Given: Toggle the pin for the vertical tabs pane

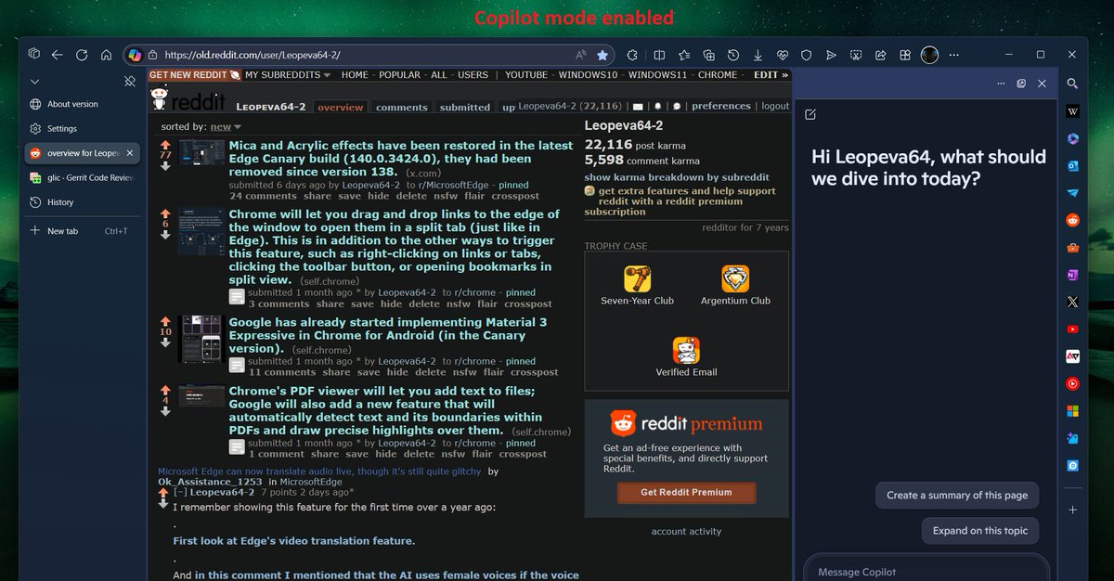Looking at the screenshot, I should pos(130,82).
